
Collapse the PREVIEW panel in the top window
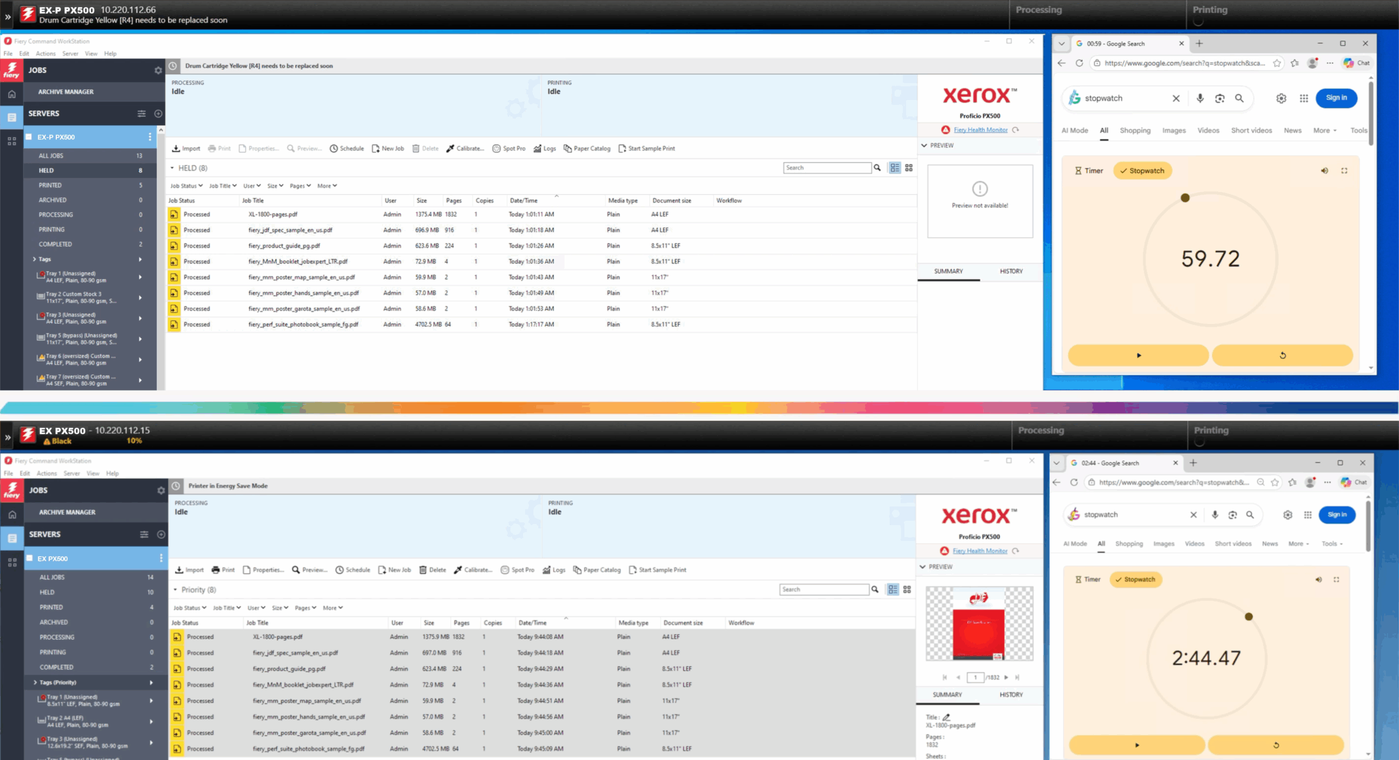924,145
